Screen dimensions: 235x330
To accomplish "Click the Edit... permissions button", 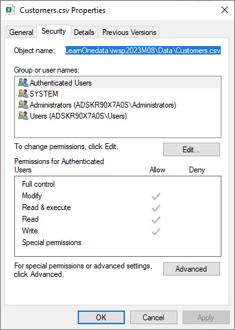I will click(192, 149).
